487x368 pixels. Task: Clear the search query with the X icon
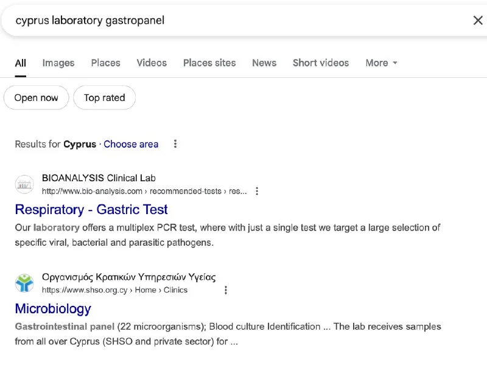[x=478, y=21]
